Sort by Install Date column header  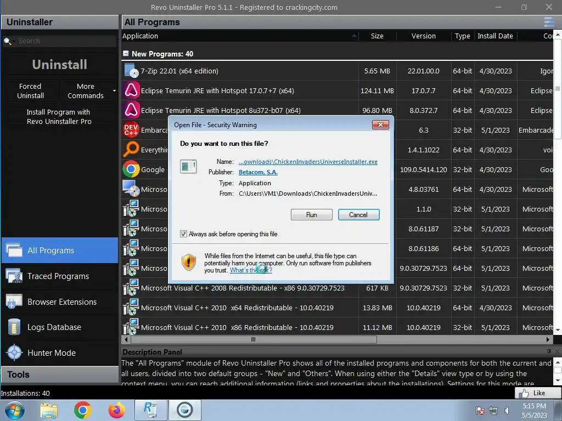tap(496, 36)
